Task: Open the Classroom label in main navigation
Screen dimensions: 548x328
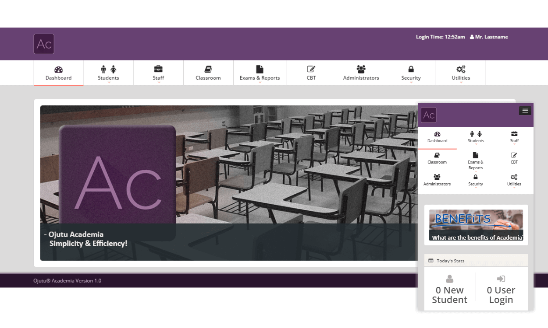Action: 208,78
